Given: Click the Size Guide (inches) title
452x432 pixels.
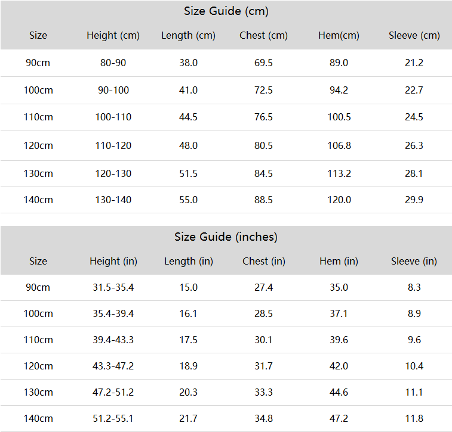Looking at the screenshot, I should tap(226, 237).
